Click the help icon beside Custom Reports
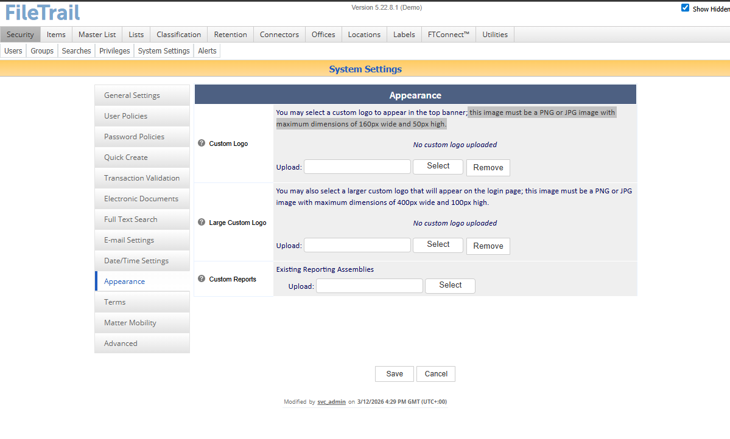 point(202,278)
